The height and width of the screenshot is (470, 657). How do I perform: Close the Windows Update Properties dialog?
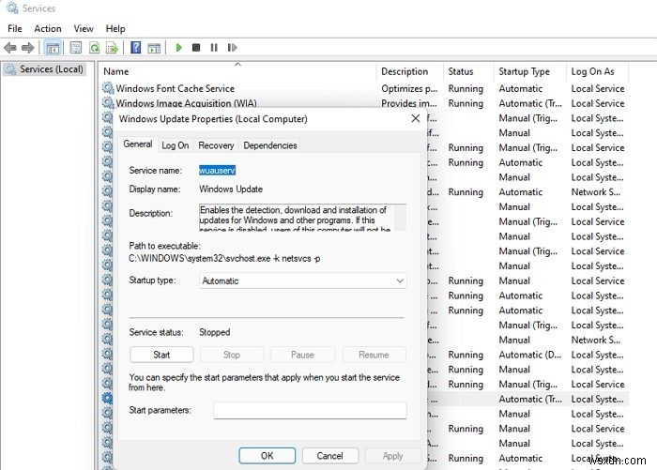415,118
